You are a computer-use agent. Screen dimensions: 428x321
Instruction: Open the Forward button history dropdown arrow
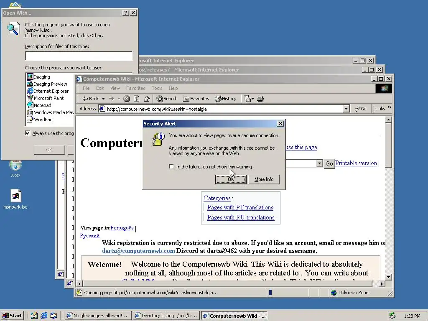119,99
